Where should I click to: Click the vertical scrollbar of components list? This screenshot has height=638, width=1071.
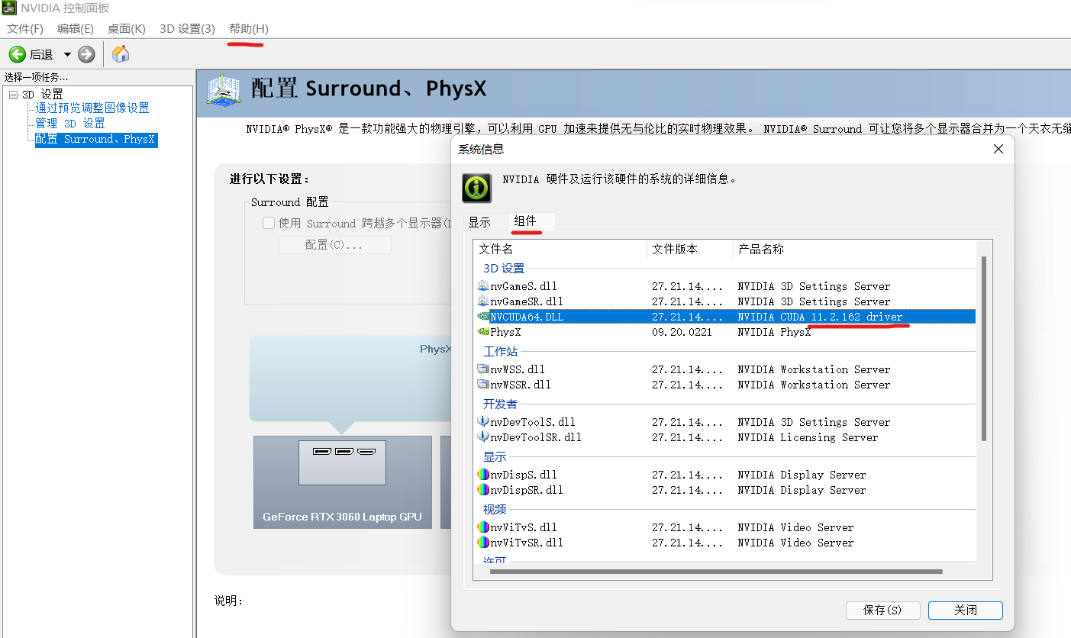pos(984,348)
